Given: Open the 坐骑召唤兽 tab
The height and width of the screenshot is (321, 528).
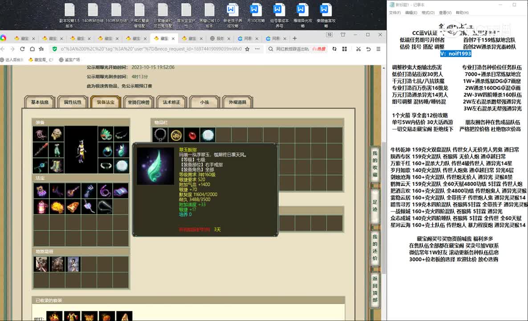Looking at the screenshot, I should [138, 102].
